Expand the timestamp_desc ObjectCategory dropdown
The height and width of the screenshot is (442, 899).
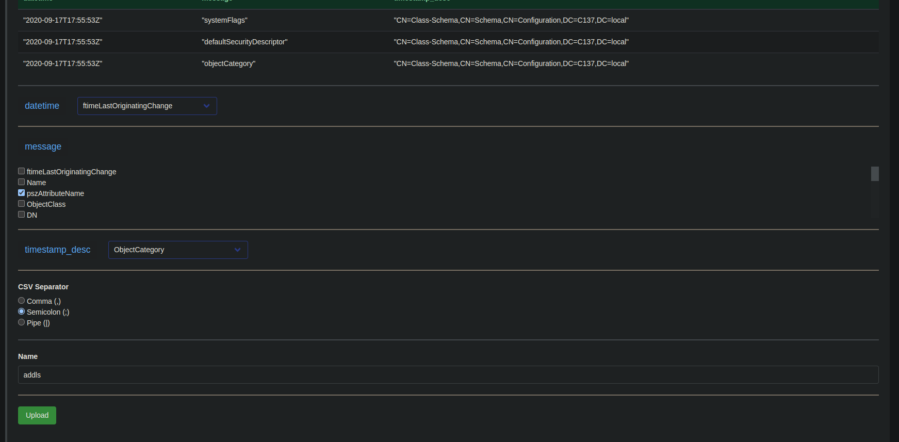[178, 250]
